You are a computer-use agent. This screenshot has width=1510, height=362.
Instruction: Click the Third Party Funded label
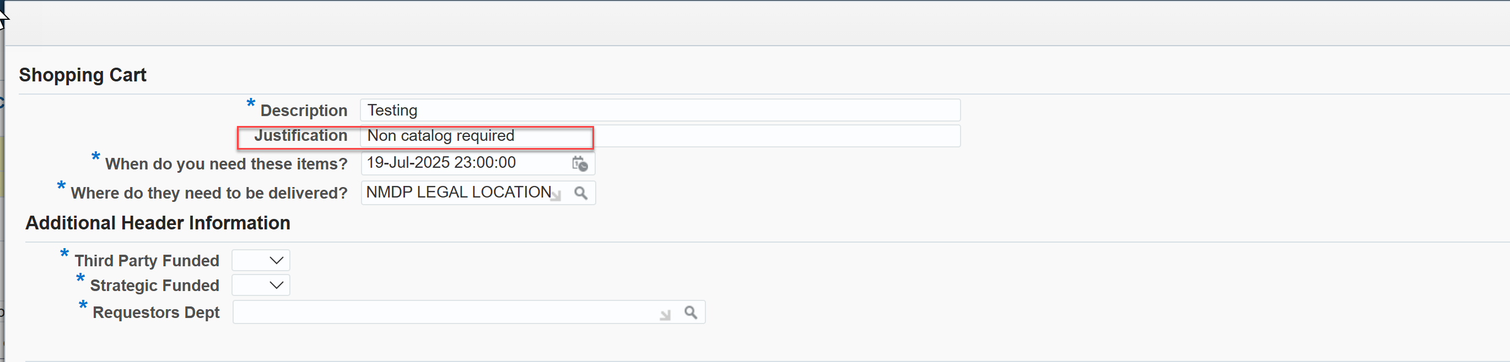pyautogui.click(x=147, y=260)
